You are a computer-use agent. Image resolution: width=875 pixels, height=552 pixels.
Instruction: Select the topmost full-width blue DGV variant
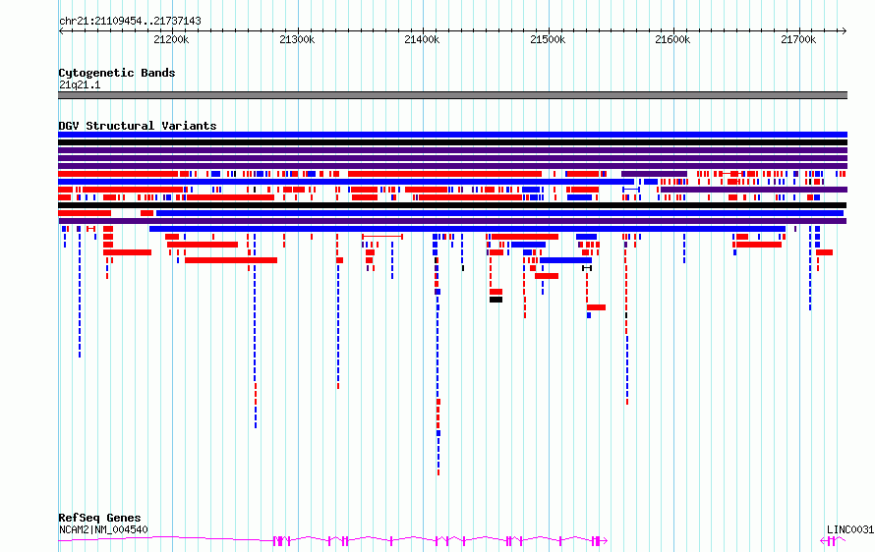tap(452, 135)
